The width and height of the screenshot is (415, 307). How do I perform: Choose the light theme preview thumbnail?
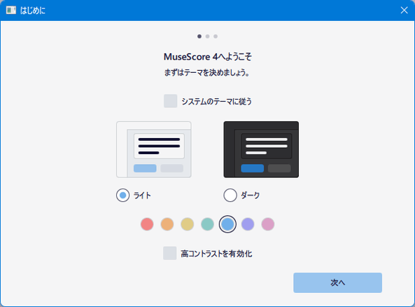(154, 149)
